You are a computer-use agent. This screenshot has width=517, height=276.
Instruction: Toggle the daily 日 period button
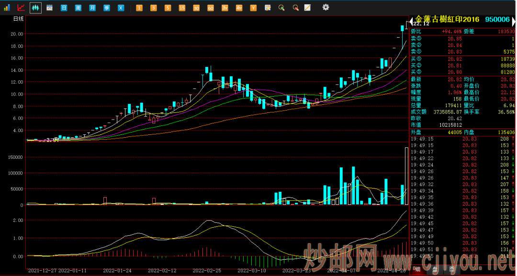[x=64, y=8]
